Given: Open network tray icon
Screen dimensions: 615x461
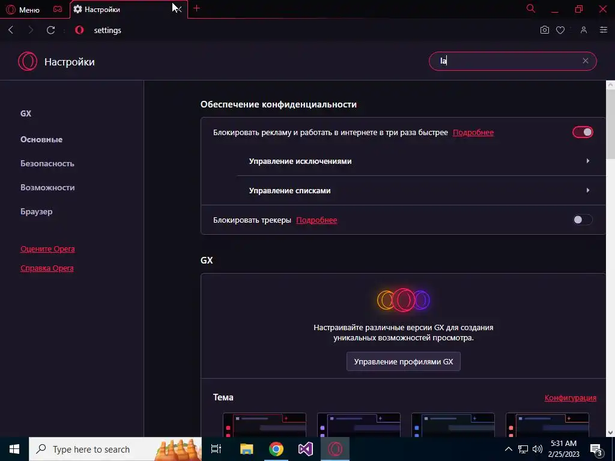Looking at the screenshot, I should click(523, 449).
